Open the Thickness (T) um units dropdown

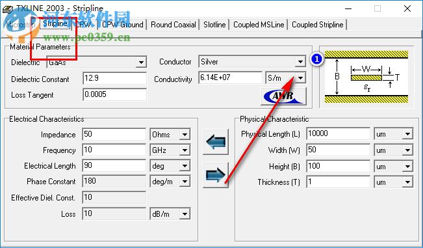(407, 182)
